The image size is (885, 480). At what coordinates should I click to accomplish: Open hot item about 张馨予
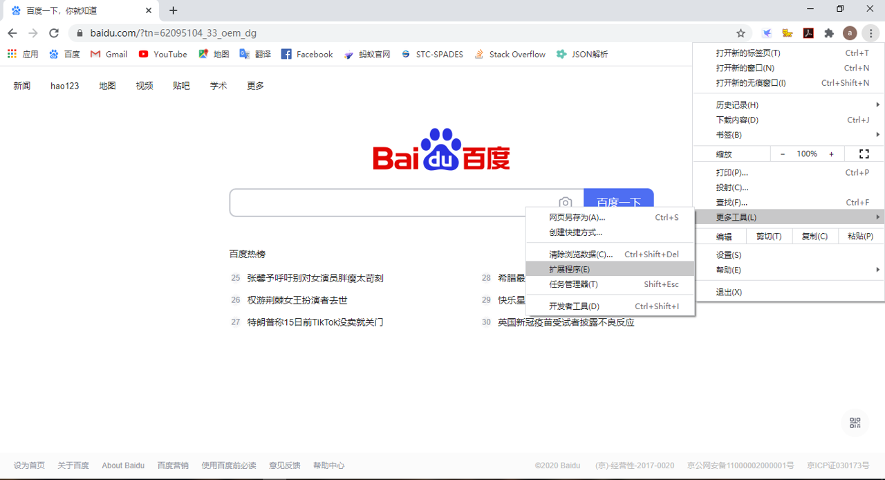point(315,278)
